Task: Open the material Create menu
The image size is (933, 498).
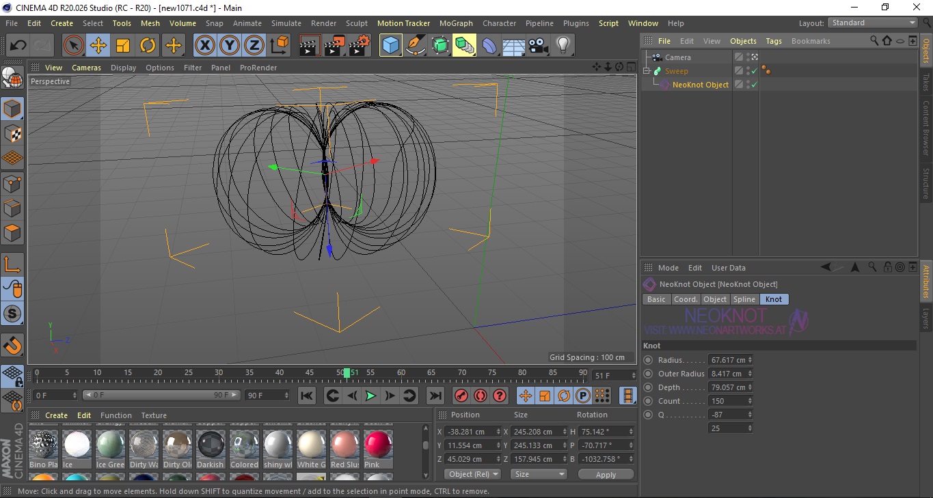Action: click(56, 415)
